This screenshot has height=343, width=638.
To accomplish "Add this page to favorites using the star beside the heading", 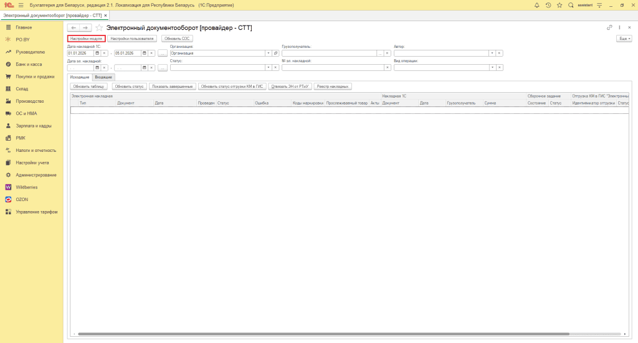I will click(98, 28).
